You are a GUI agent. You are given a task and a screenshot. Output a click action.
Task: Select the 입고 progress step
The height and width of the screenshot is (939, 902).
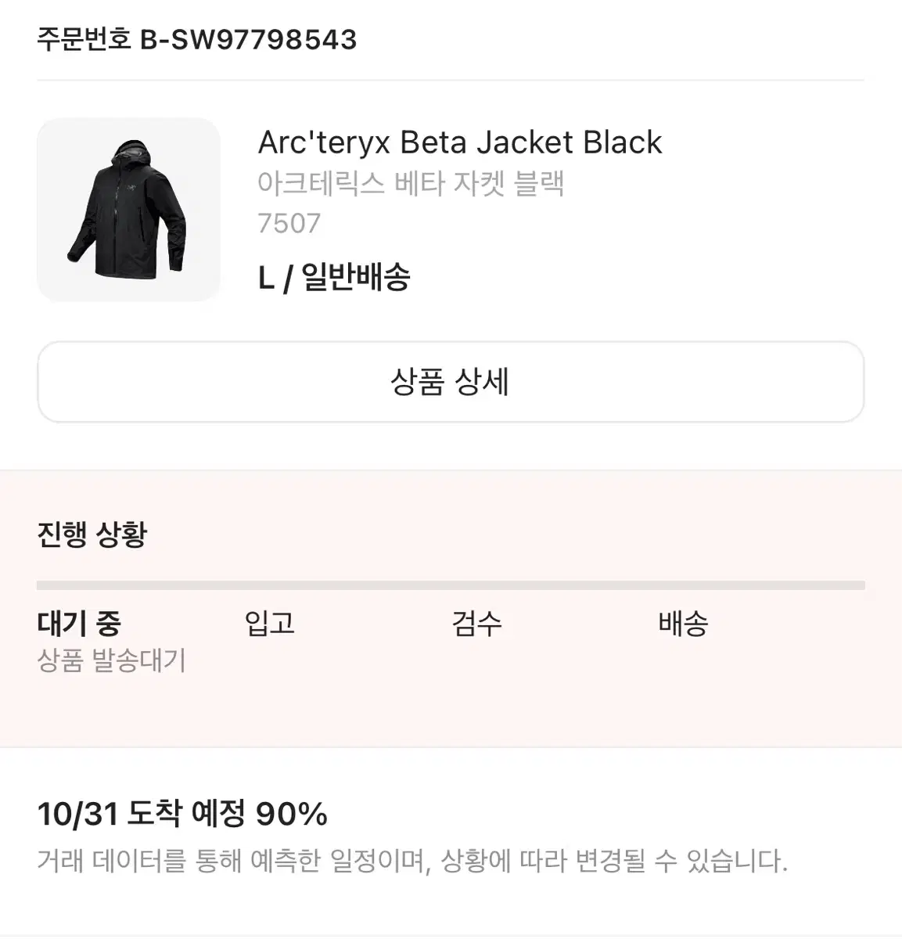[270, 624]
